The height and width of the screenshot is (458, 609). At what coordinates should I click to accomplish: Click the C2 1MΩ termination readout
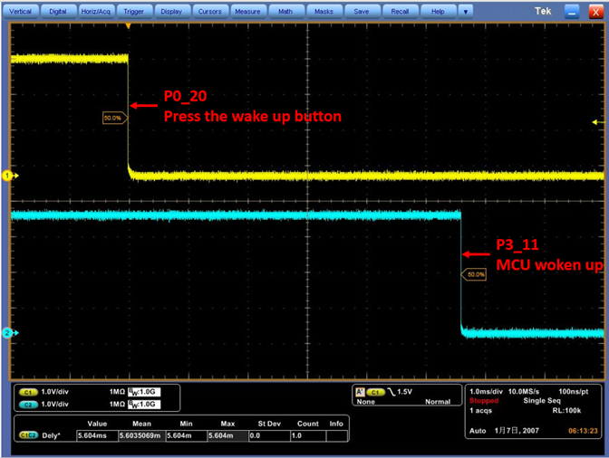coord(117,404)
